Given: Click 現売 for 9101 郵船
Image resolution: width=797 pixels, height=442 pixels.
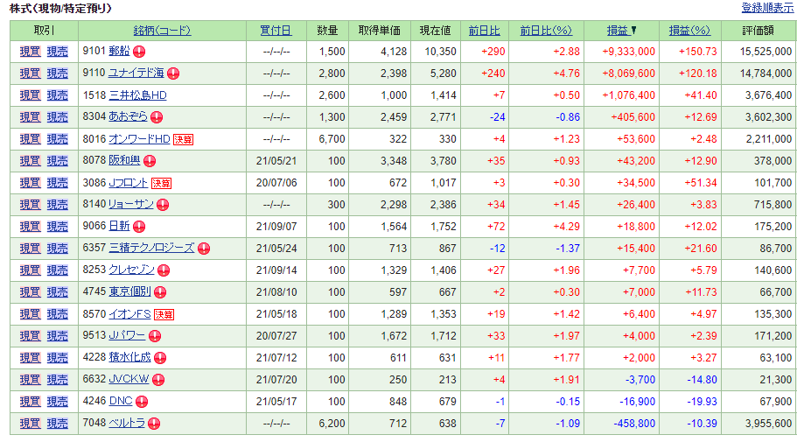Looking at the screenshot, I should [x=58, y=52].
